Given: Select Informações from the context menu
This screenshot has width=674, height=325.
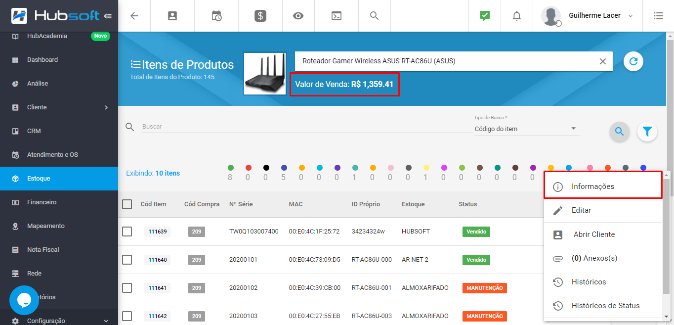Looking at the screenshot, I should [x=603, y=186].
